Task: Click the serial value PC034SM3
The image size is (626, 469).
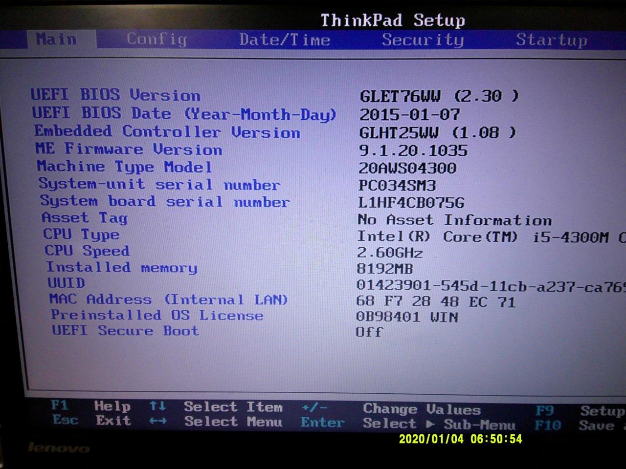Action: pyautogui.click(x=397, y=186)
